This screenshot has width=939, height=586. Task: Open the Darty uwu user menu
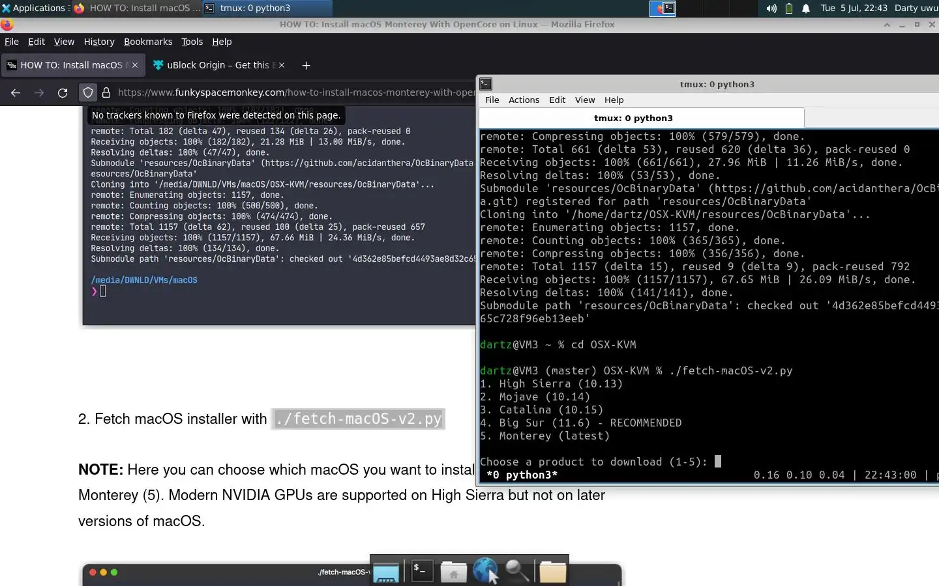(x=916, y=8)
